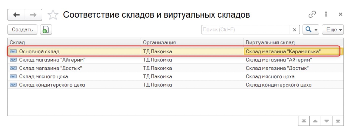
Task: Expand the Еще menu
Action: click(x=333, y=30)
